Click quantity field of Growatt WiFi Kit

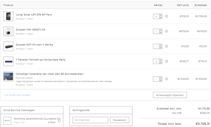156,46
